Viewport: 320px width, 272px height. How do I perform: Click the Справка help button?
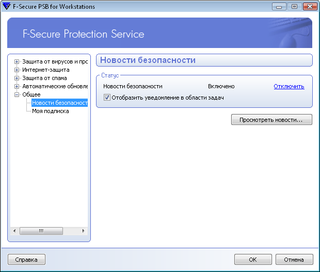click(26, 260)
